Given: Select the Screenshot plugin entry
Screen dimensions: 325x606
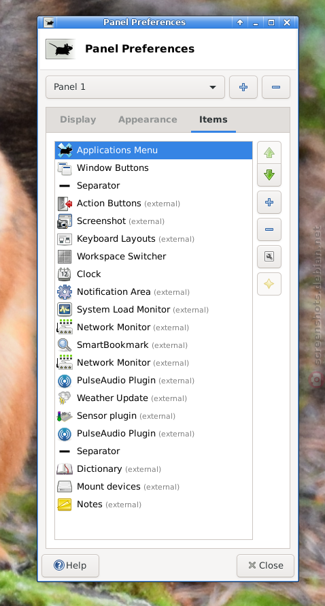Looking at the screenshot, I should (x=154, y=221).
